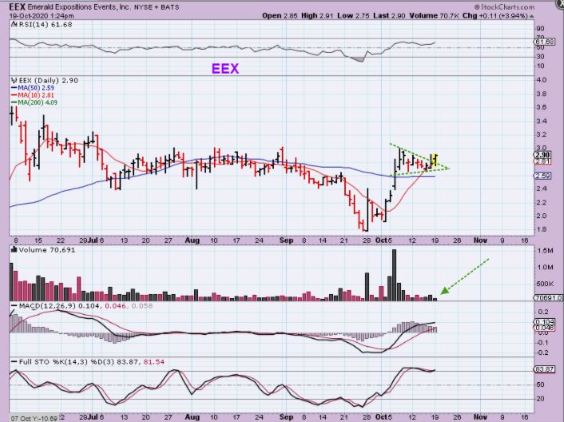Click the MA(10) 2.81 legend text
Image resolution: width=564 pixels, height=422 pixels.
(x=36, y=95)
